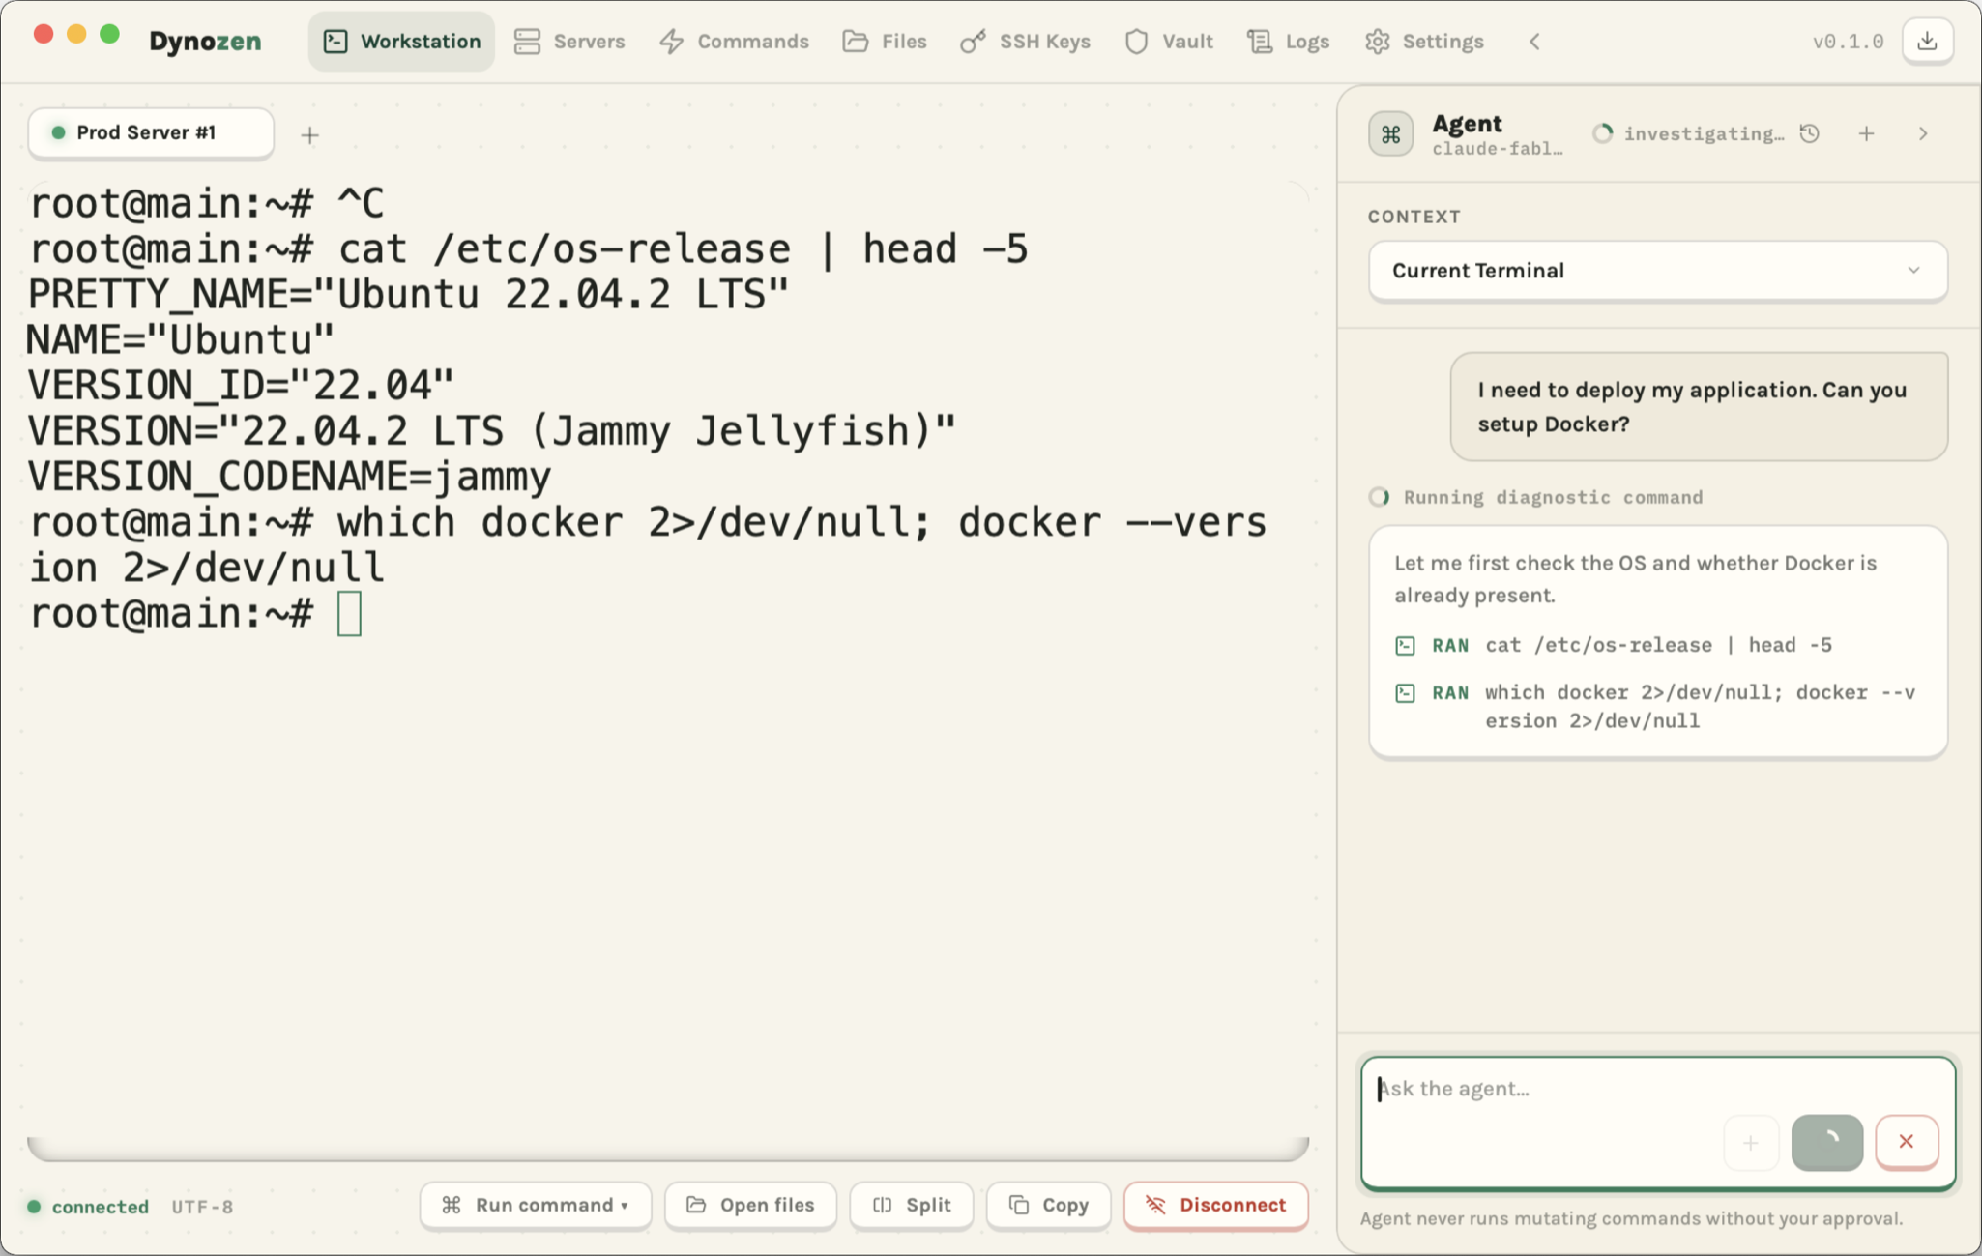Click the lightning Commands icon
The width and height of the screenshot is (1982, 1256).
click(672, 42)
